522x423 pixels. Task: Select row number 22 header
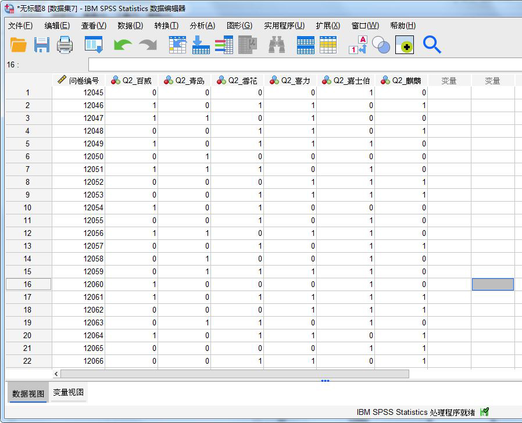click(x=28, y=361)
